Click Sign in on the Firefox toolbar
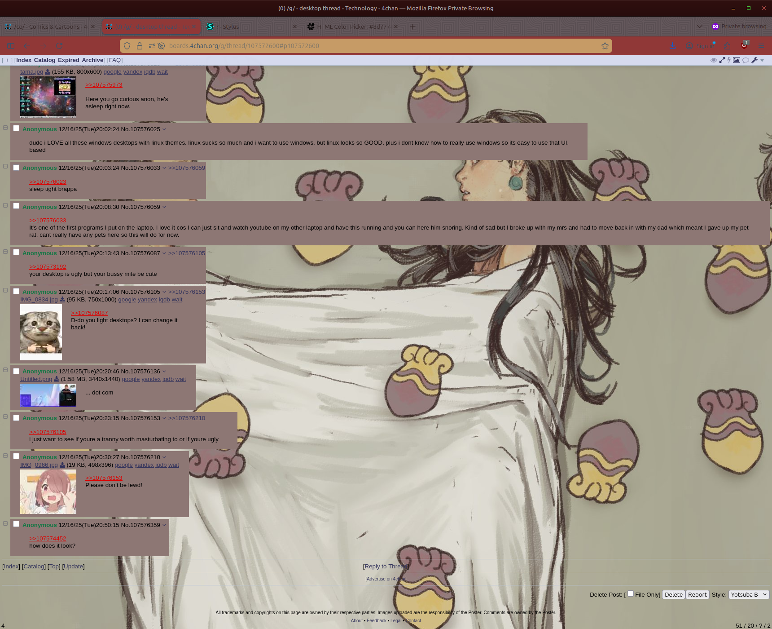772x629 pixels. coord(700,46)
